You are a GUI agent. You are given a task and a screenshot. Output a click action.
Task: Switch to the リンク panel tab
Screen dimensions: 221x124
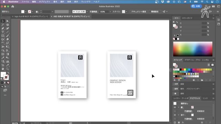pyautogui.click(x=205, y=98)
